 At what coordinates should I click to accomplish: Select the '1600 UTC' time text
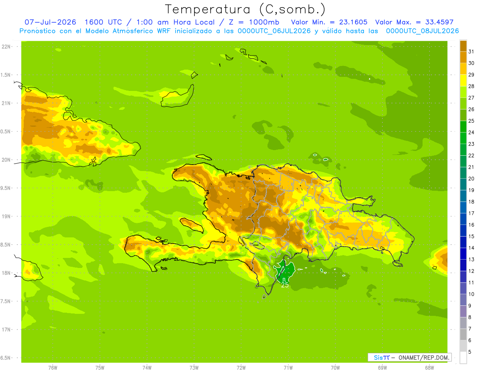coord(104,22)
